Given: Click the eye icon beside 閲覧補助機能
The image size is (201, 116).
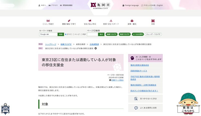Looking at the screenshot, I should (x=61, y=5).
